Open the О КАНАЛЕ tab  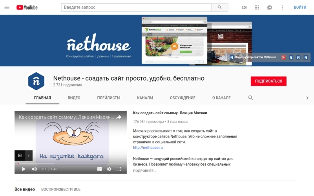point(221,98)
